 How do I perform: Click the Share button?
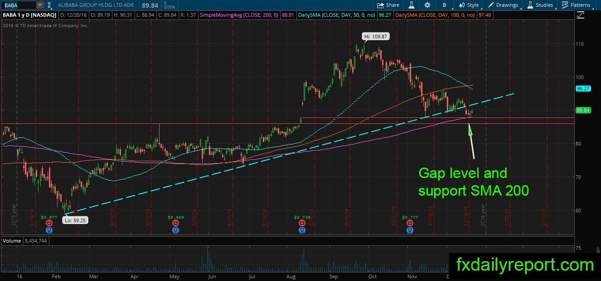(388, 5)
